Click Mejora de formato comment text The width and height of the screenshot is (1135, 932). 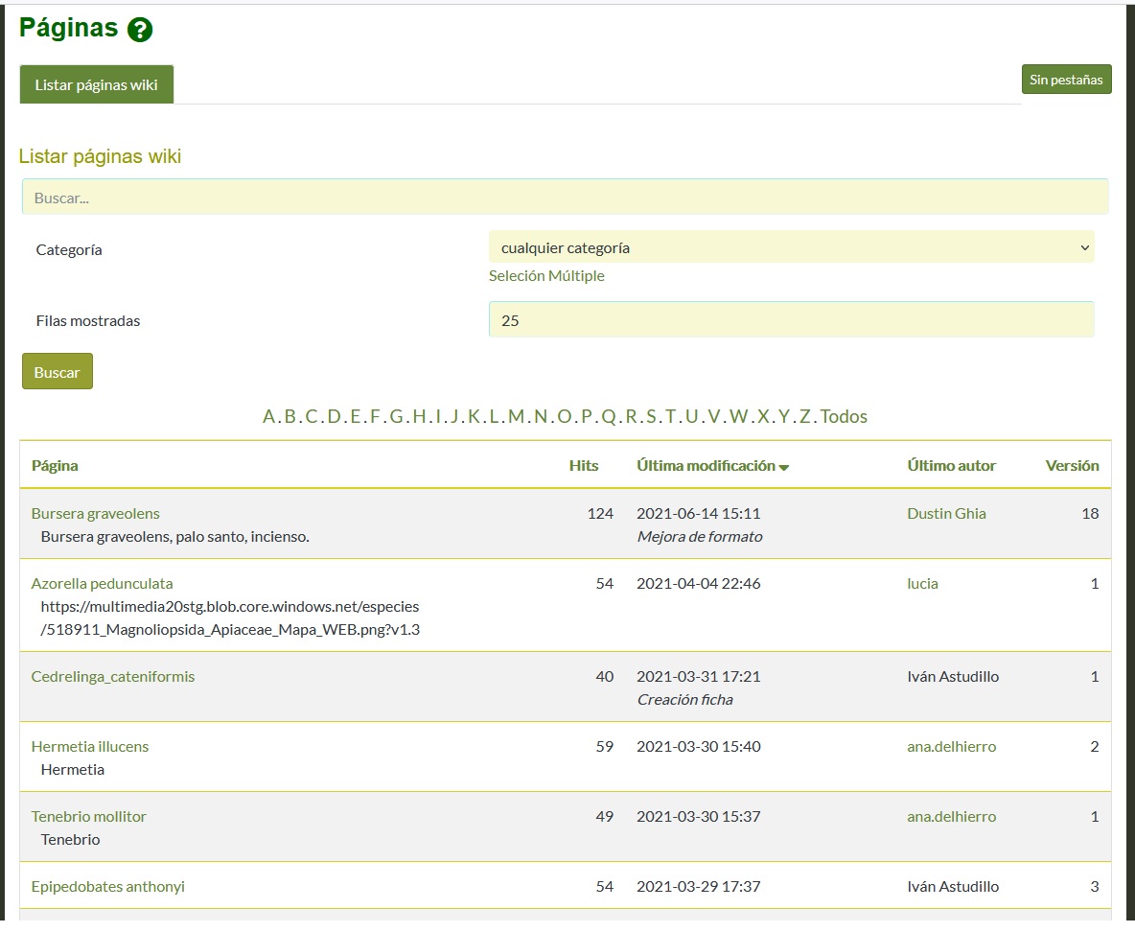[x=699, y=537]
